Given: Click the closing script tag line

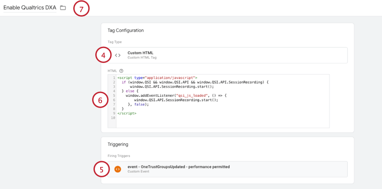Looking at the screenshot, I should pyautogui.click(x=127, y=113).
